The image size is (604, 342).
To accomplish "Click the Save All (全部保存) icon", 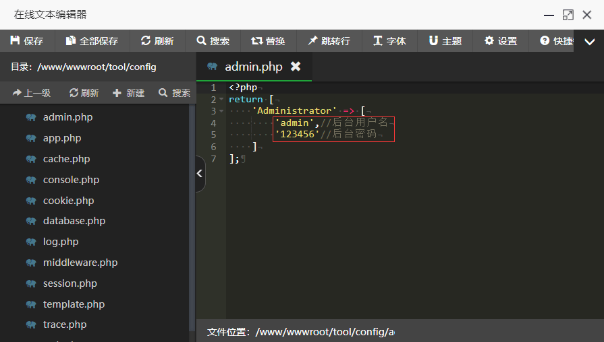I will (71, 40).
